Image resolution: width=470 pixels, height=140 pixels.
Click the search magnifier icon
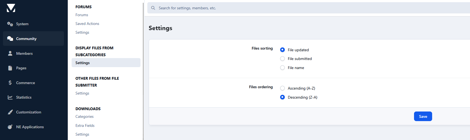tap(153, 8)
